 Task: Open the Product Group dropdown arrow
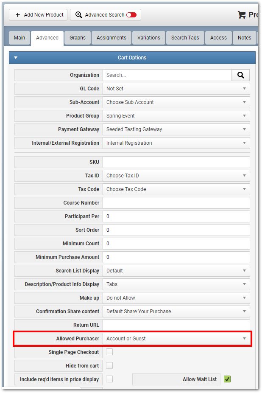[244, 116]
